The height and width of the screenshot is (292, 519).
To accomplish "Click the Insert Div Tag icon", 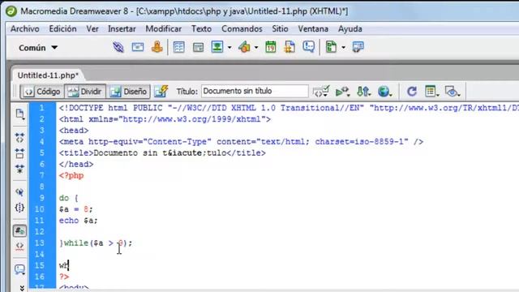I will click(x=198, y=47).
